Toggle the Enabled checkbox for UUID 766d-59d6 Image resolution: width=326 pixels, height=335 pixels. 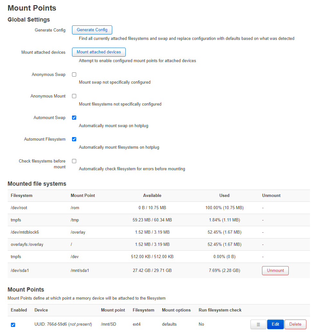(13, 325)
